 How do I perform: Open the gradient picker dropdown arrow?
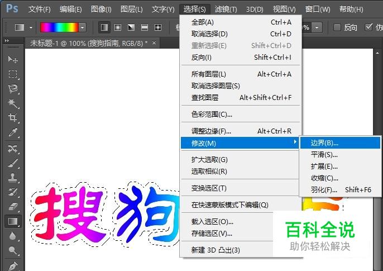point(83,27)
